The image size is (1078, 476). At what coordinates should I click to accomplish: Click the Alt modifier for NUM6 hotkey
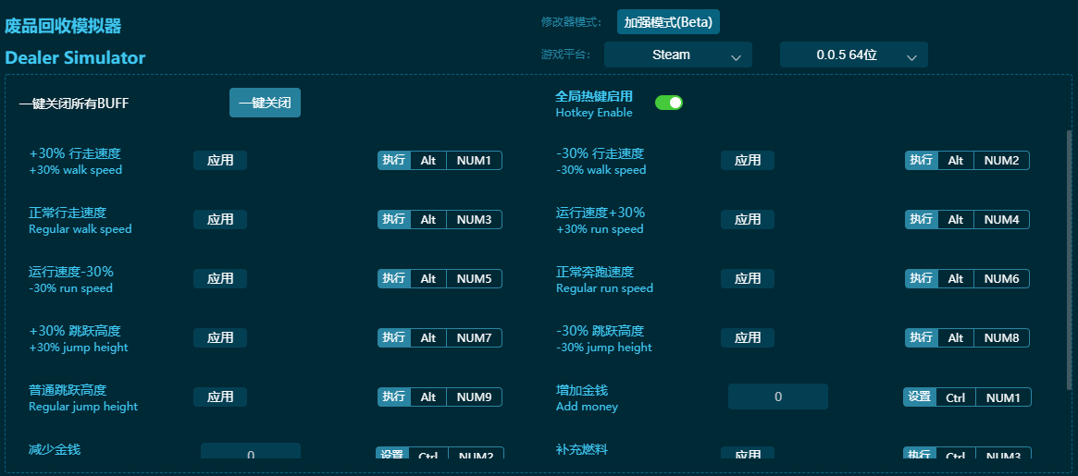point(956,279)
